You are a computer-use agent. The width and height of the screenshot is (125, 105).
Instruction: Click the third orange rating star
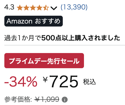coord(33,8)
